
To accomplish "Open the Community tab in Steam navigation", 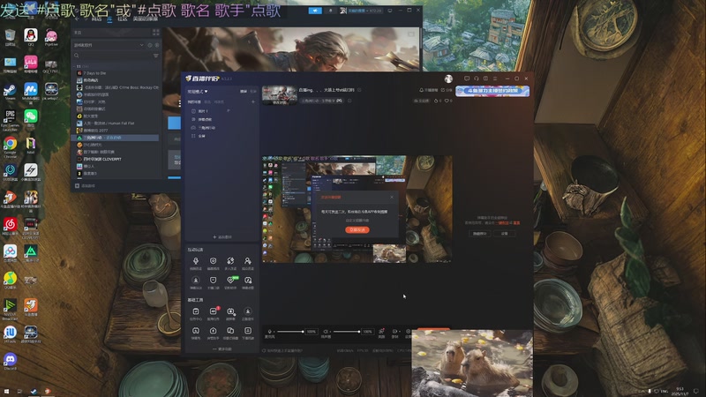I will pos(123,19).
